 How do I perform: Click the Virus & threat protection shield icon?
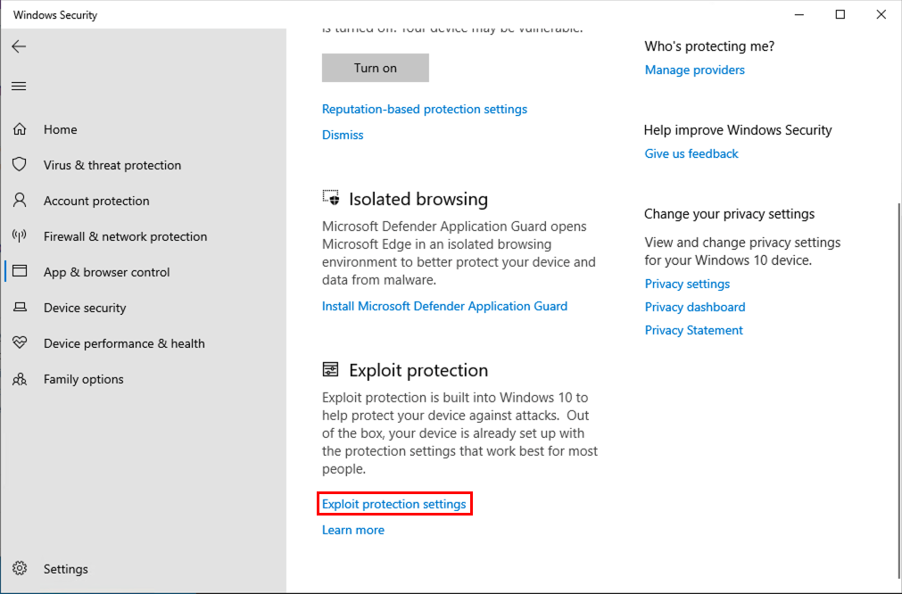coord(20,164)
